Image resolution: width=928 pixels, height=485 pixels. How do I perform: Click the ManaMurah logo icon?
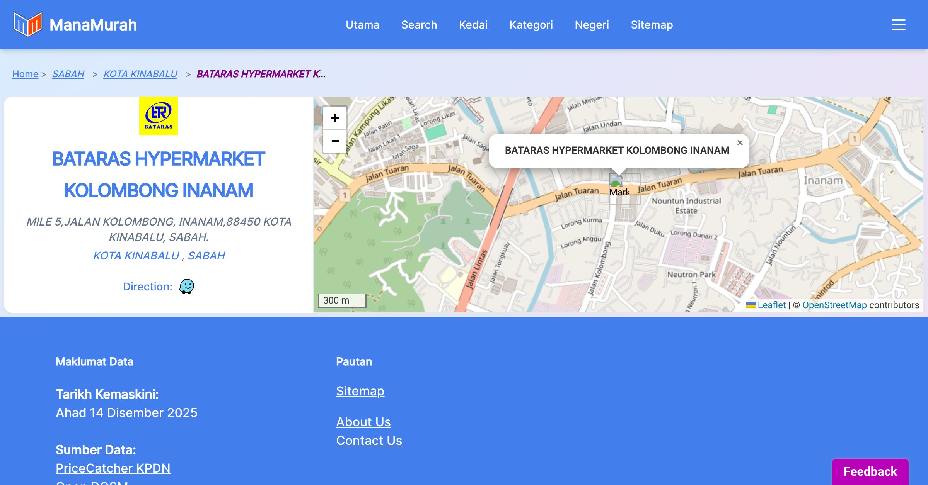[27, 24]
